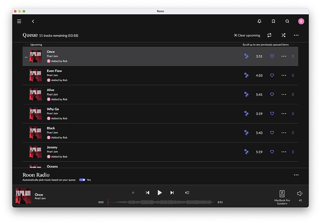Skip to next track
This screenshot has width=321, height=223.
pos(172,192)
